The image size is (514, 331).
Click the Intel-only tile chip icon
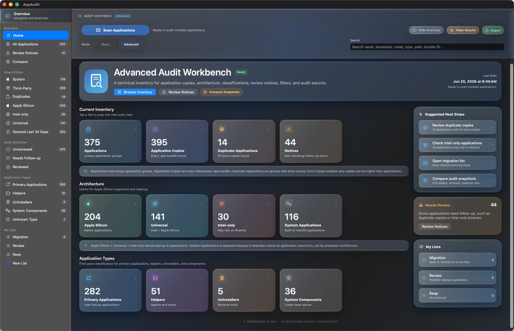222,204
